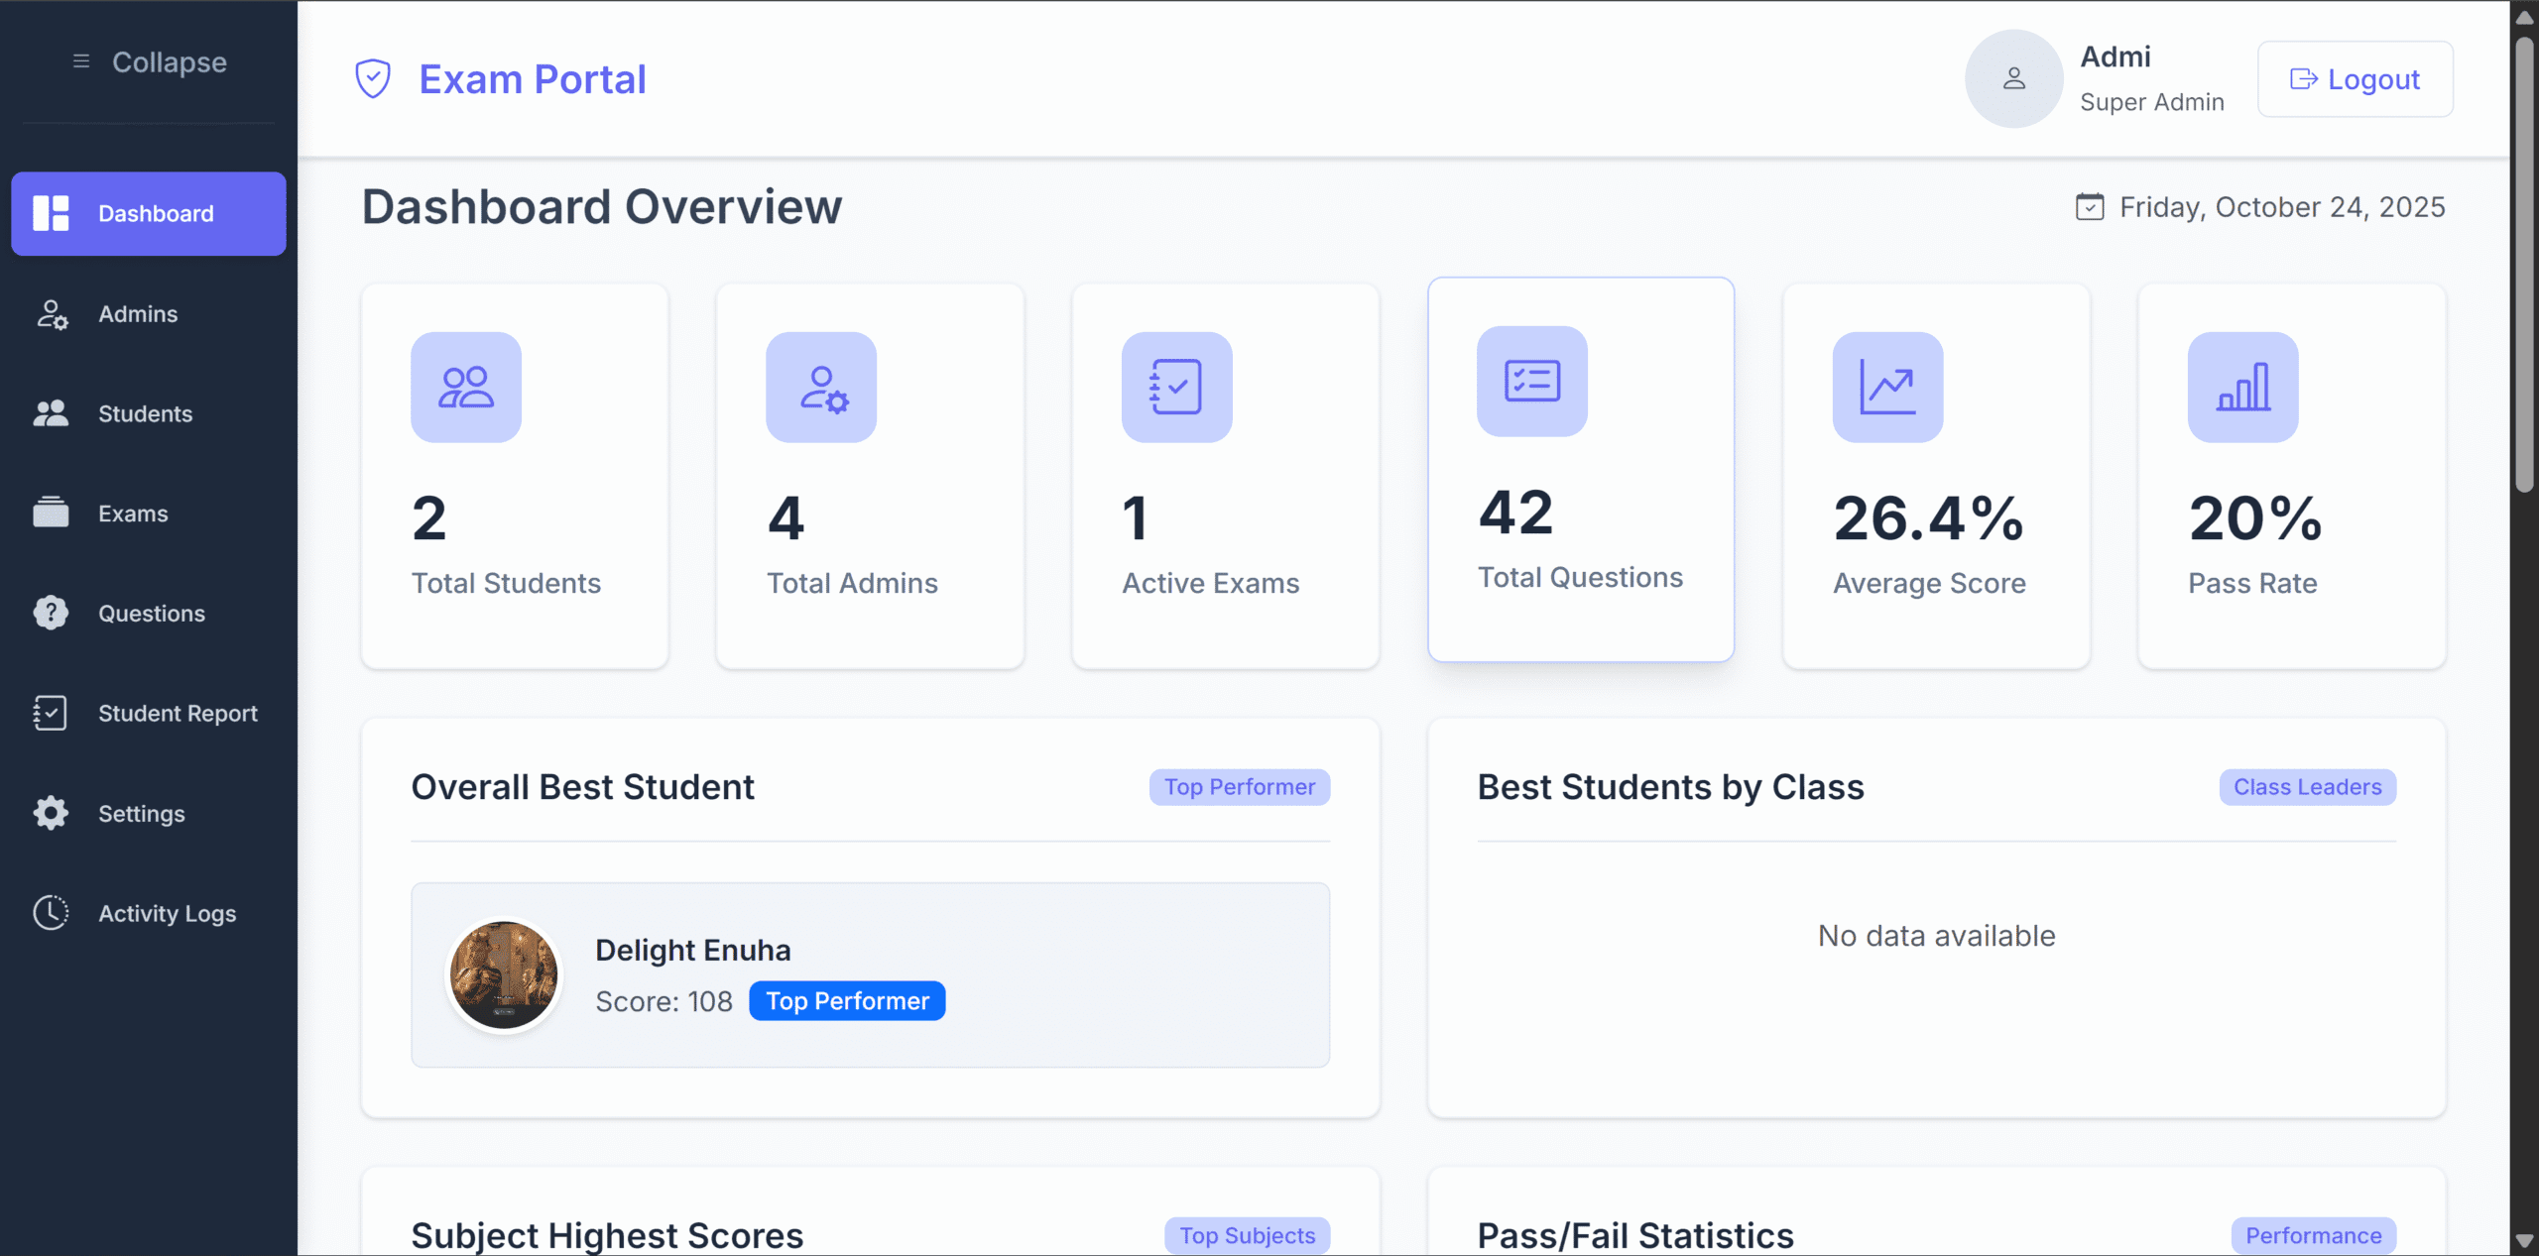
Task: Click the blue Top Performer badge
Action: pyautogui.click(x=847, y=1001)
